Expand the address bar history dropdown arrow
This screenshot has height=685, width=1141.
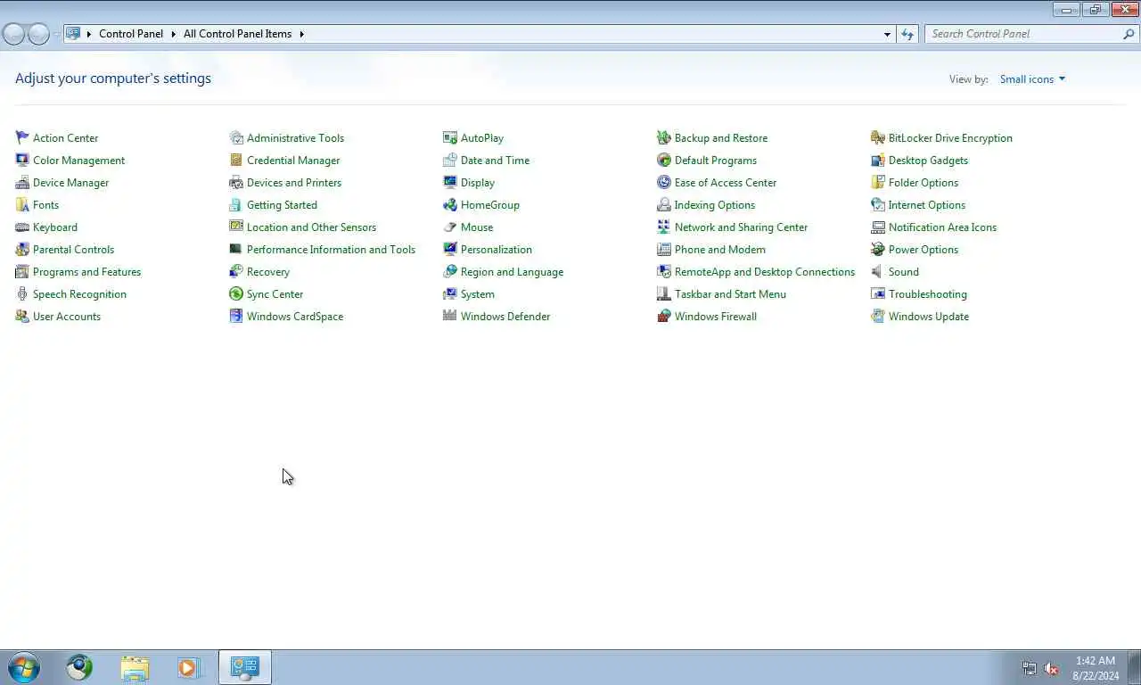[887, 34]
